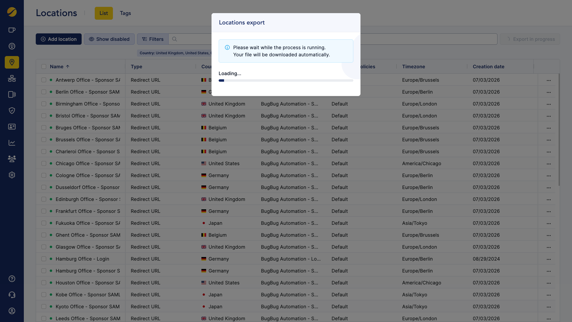
Task: Tick checkbox for Antwerp Office row
Action: tap(44, 80)
